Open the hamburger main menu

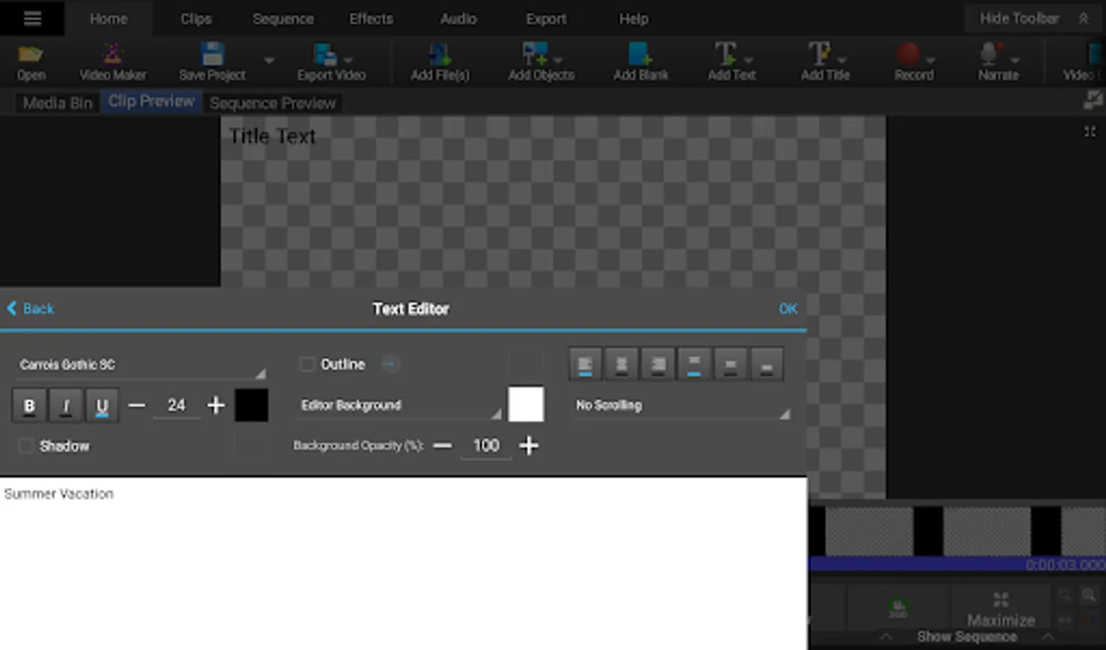[33, 18]
